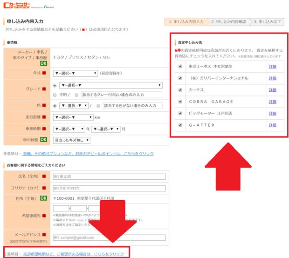Viewport: 289px width, 258px height.
Task: Open the 車検時期 month dropdown
Action: [x=106, y=129]
